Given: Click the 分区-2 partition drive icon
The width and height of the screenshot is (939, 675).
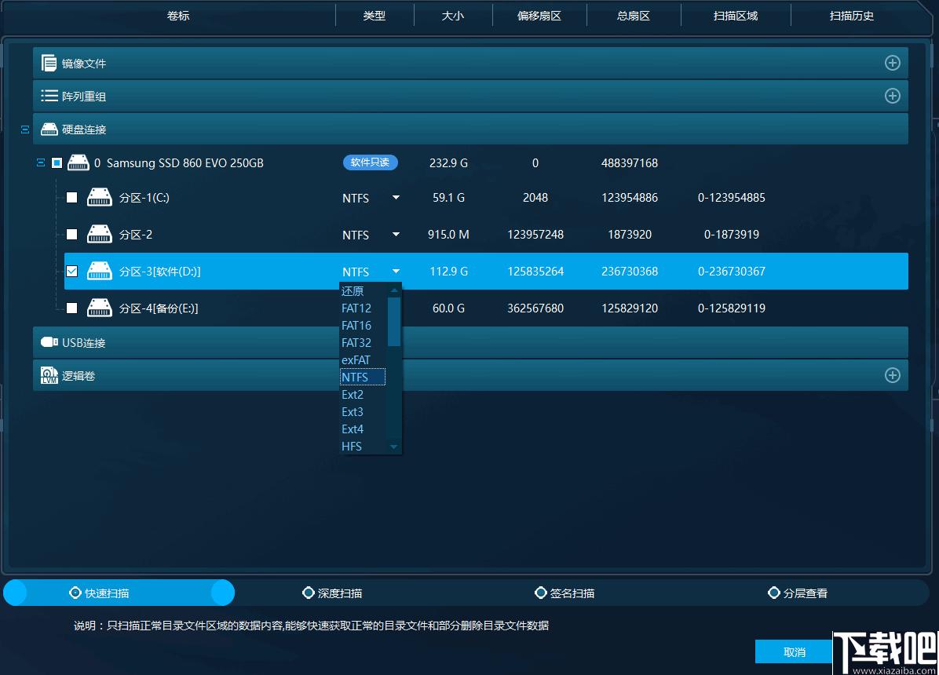Looking at the screenshot, I should [100, 234].
